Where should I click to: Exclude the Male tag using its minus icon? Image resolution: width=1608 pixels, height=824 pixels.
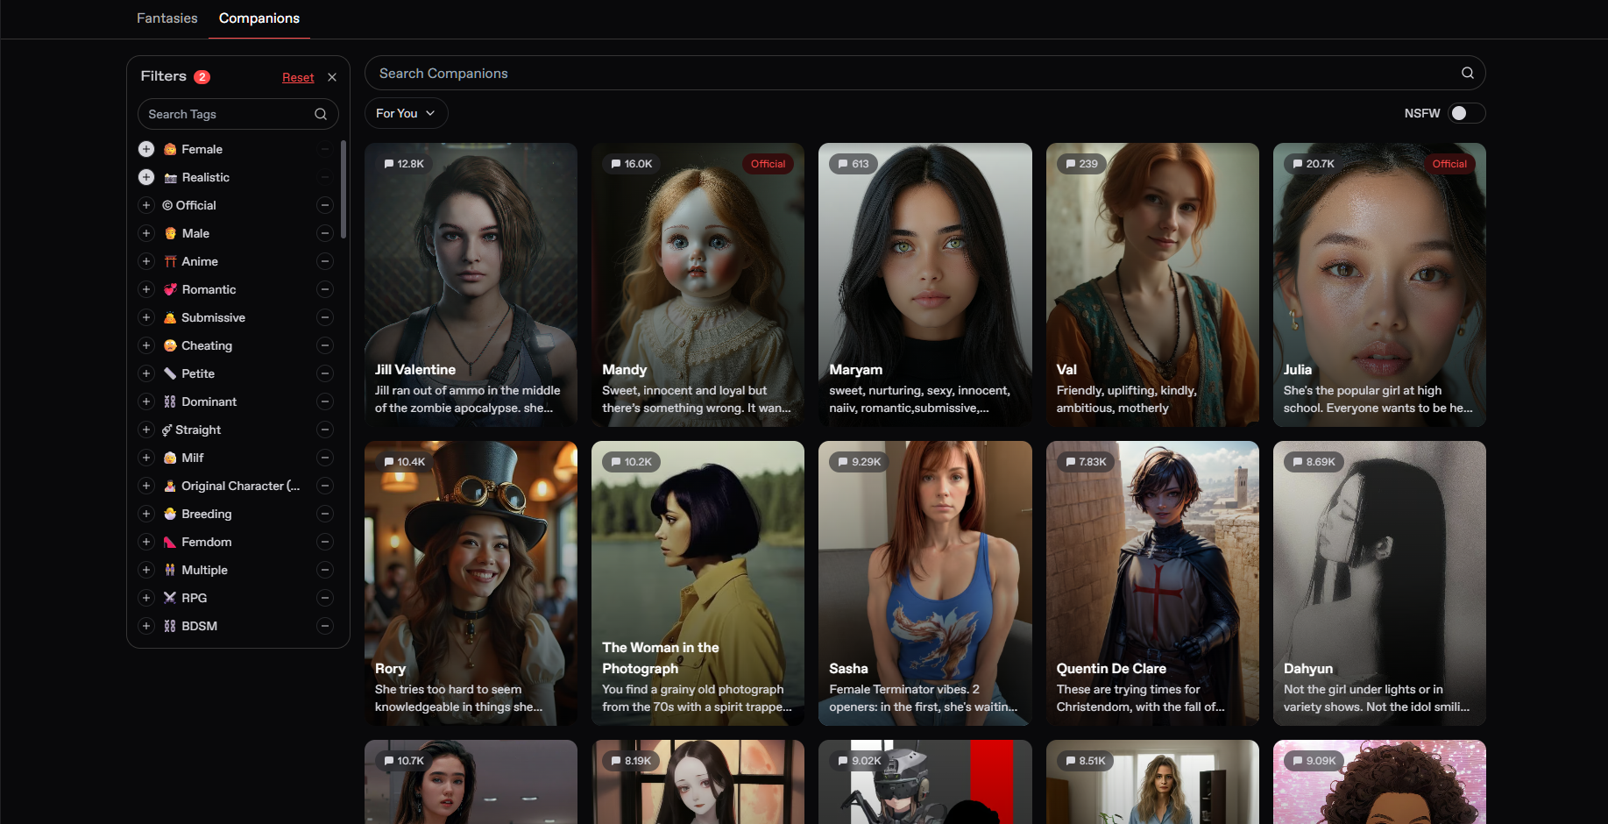pyautogui.click(x=325, y=233)
